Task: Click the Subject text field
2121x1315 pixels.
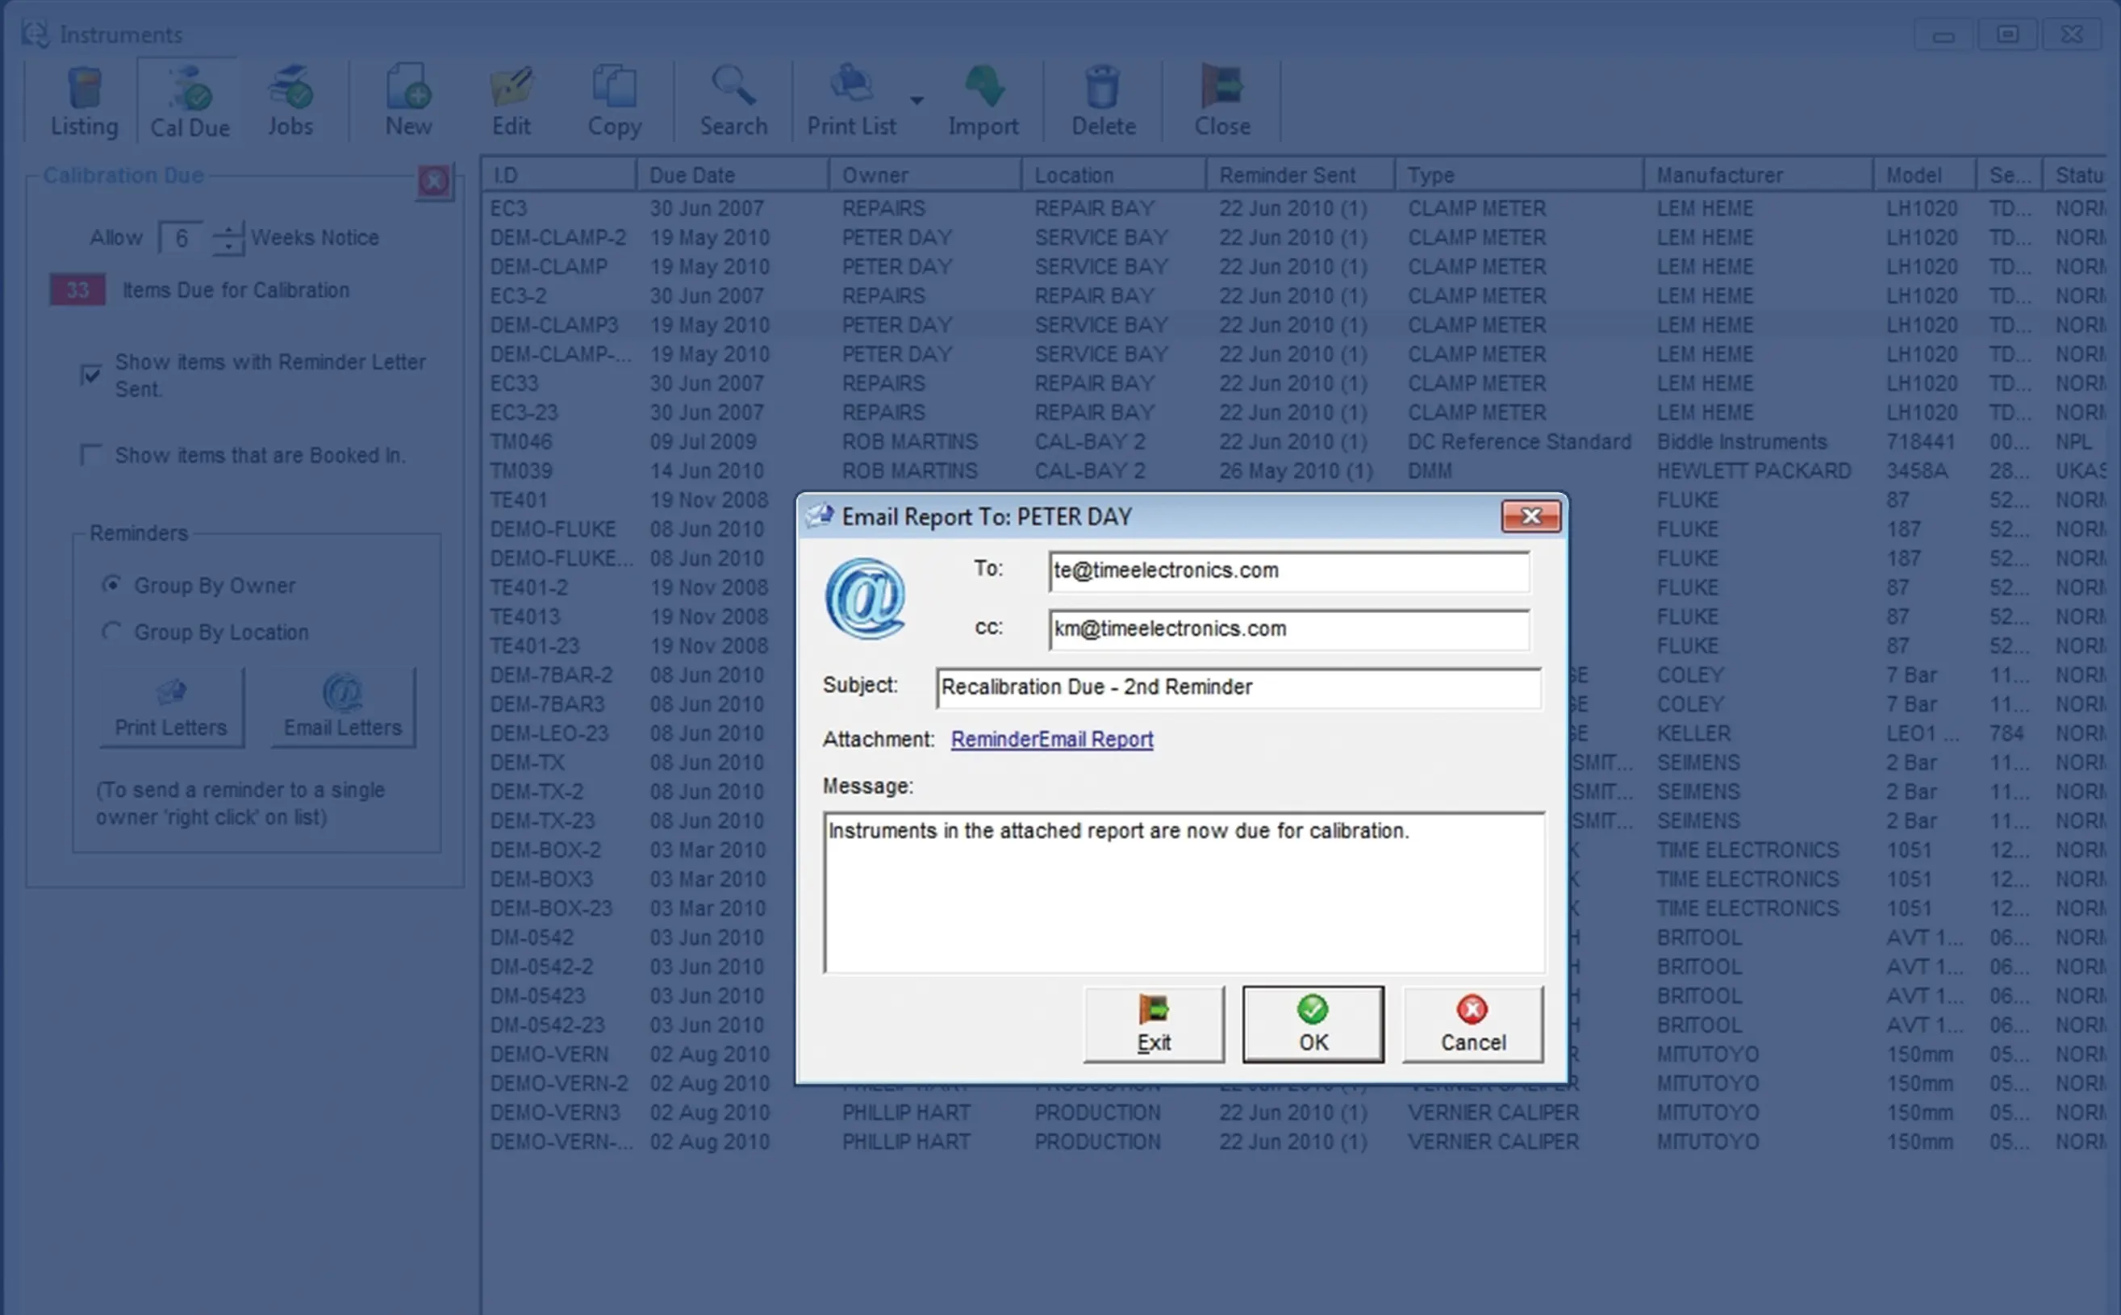Action: 1238,687
